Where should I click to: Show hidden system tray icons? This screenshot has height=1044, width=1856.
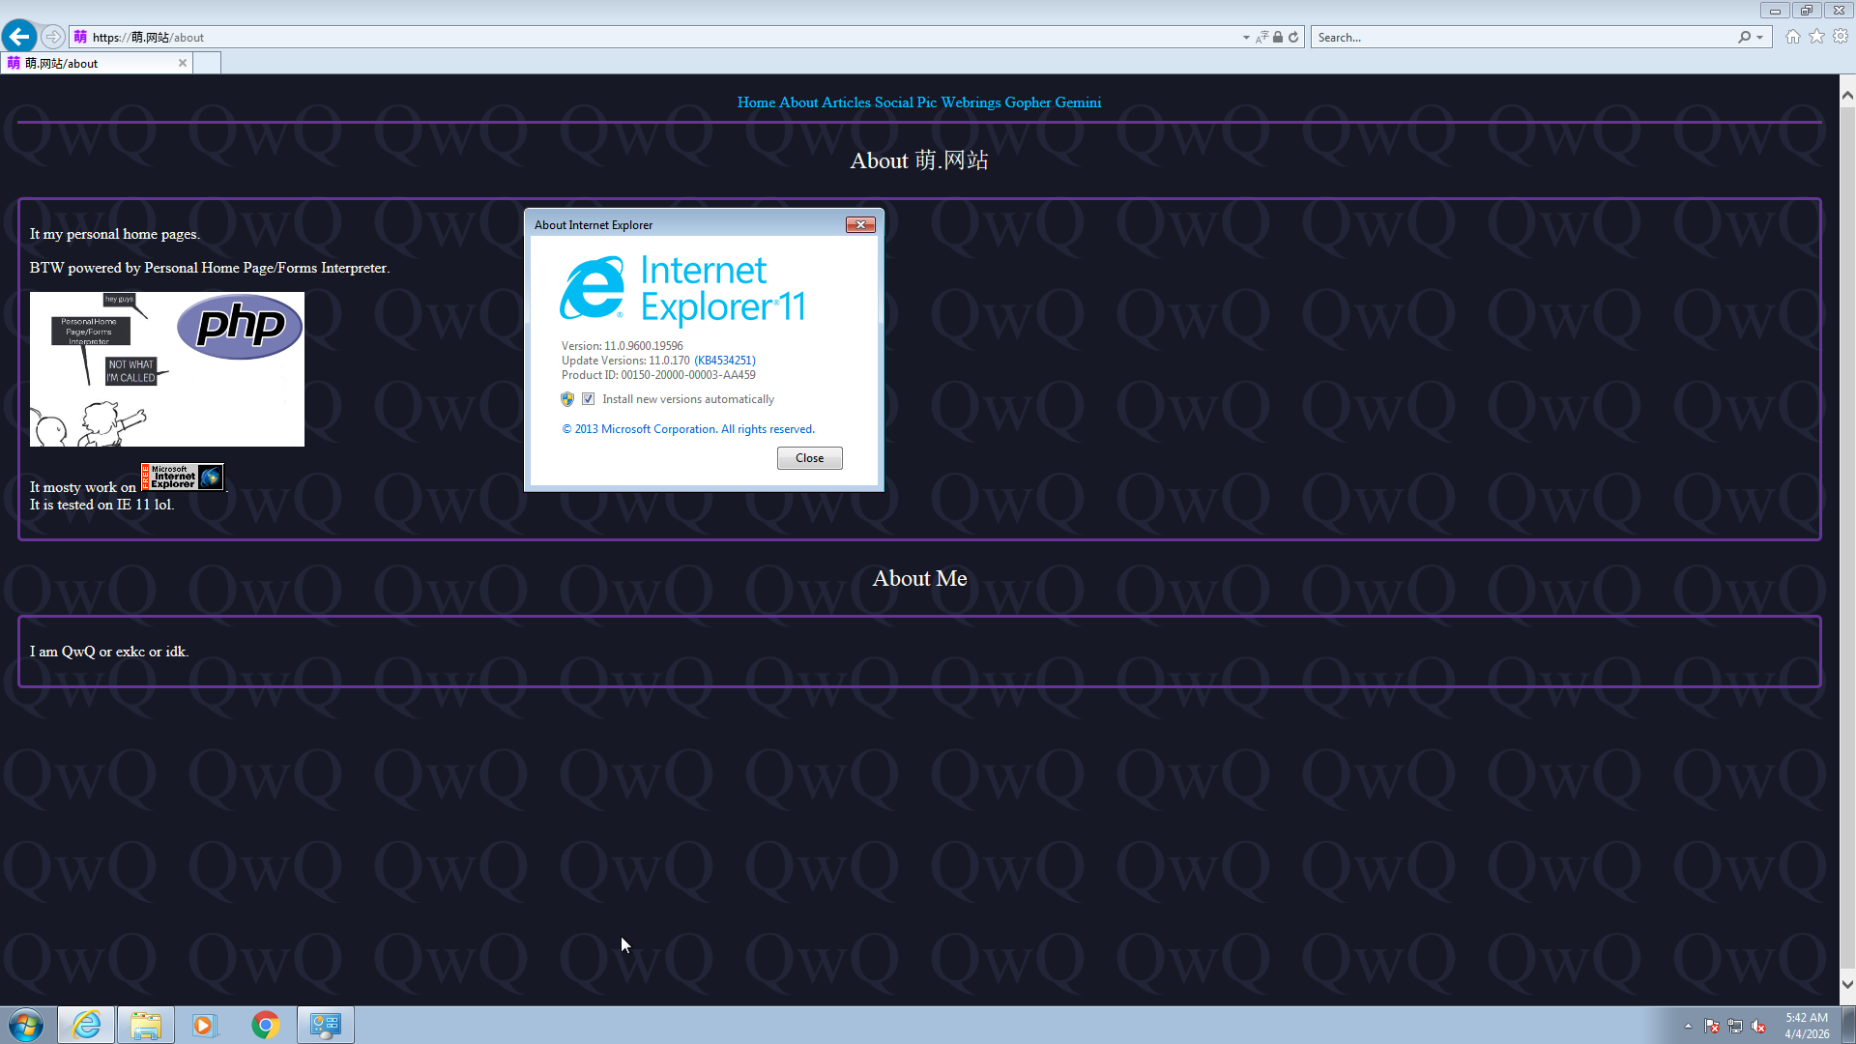(x=1688, y=1026)
